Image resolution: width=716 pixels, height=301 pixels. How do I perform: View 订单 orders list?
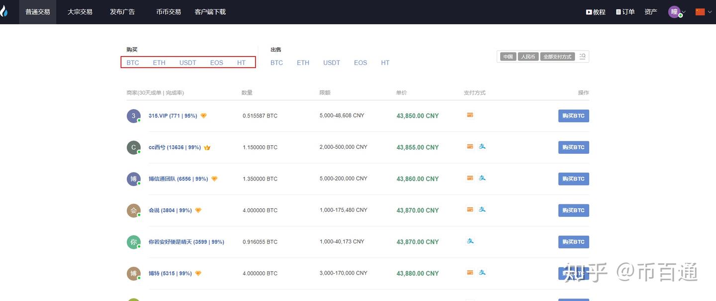point(626,12)
